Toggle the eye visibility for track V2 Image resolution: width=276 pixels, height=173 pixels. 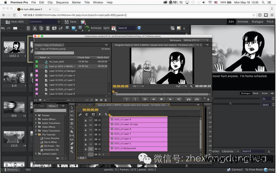tap(99, 144)
